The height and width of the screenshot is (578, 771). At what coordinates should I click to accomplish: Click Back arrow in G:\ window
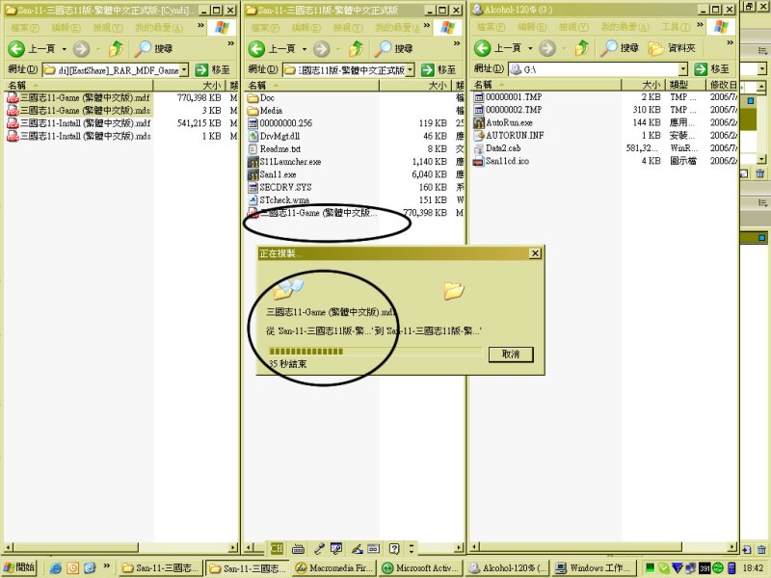click(x=482, y=48)
